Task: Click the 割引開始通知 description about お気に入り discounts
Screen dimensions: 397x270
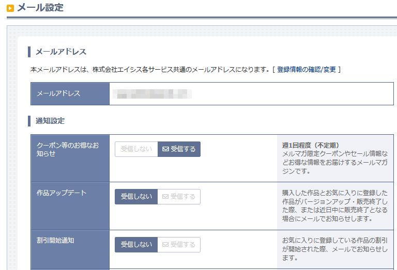Action: [335, 249]
